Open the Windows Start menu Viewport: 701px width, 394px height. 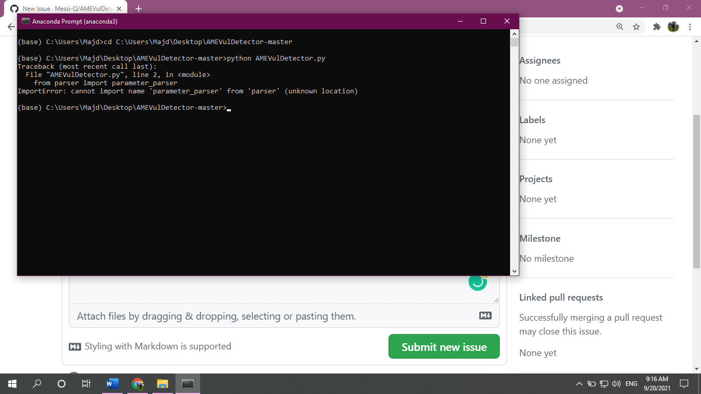pos(12,384)
